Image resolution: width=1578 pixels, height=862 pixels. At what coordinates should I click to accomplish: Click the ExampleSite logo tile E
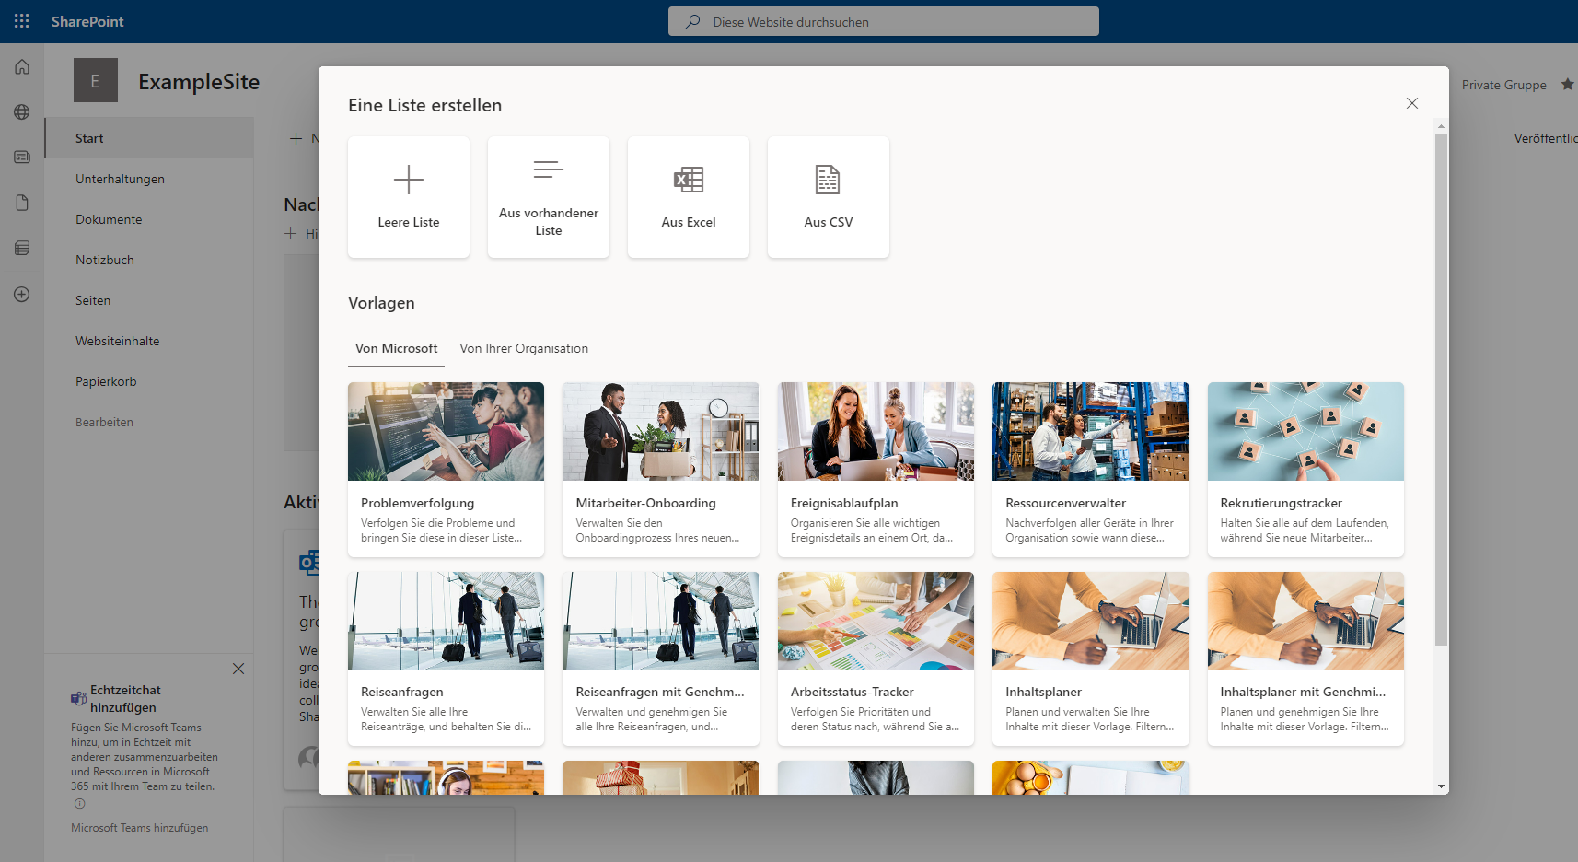[96, 80]
